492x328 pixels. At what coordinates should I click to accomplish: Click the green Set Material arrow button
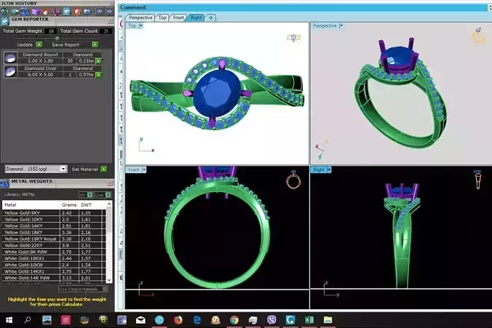pos(104,169)
